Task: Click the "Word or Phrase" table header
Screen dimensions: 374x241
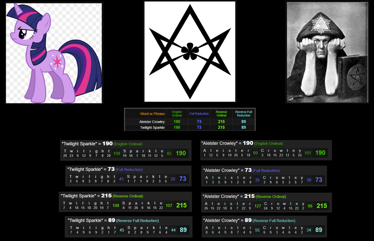Action: click(152, 114)
